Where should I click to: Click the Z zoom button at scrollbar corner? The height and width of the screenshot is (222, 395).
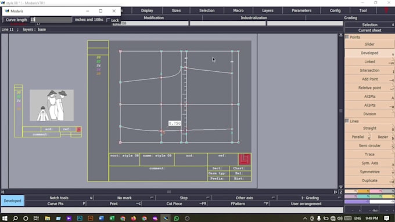[340, 192]
